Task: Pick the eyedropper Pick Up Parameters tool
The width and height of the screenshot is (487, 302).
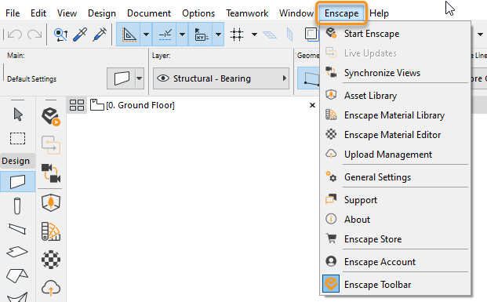Action: (x=80, y=35)
